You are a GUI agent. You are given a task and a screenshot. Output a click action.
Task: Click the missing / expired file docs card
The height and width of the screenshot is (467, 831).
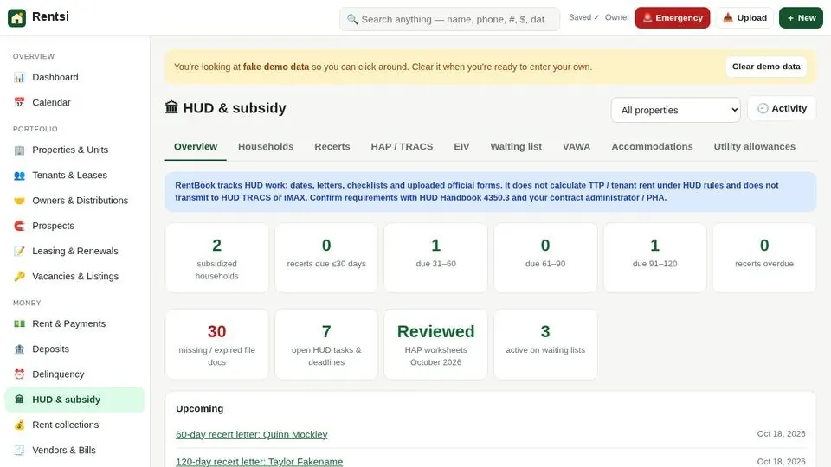216,344
